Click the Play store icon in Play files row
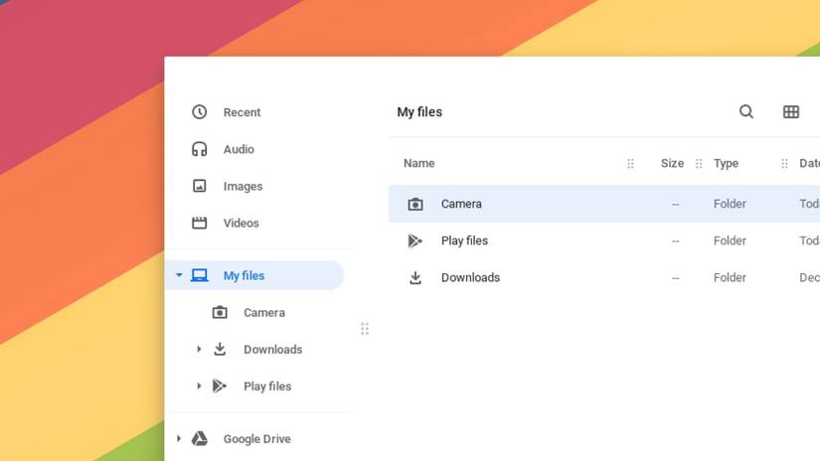The image size is (820, 461). click(415, 240)
